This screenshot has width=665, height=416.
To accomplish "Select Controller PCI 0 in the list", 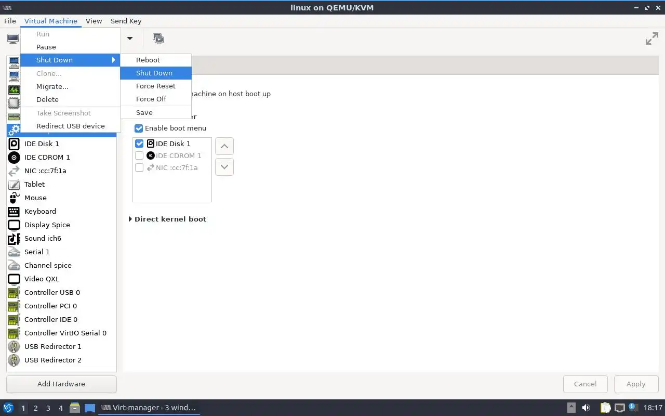I will point(61,306).
